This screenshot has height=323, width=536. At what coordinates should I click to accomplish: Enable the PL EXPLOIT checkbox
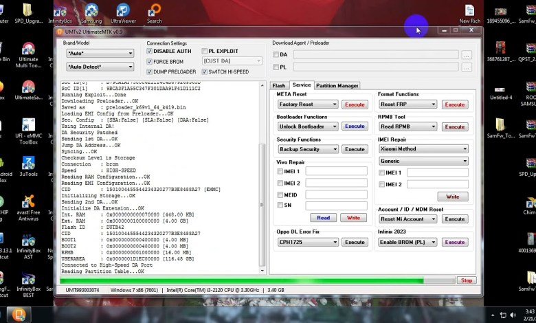204,51
